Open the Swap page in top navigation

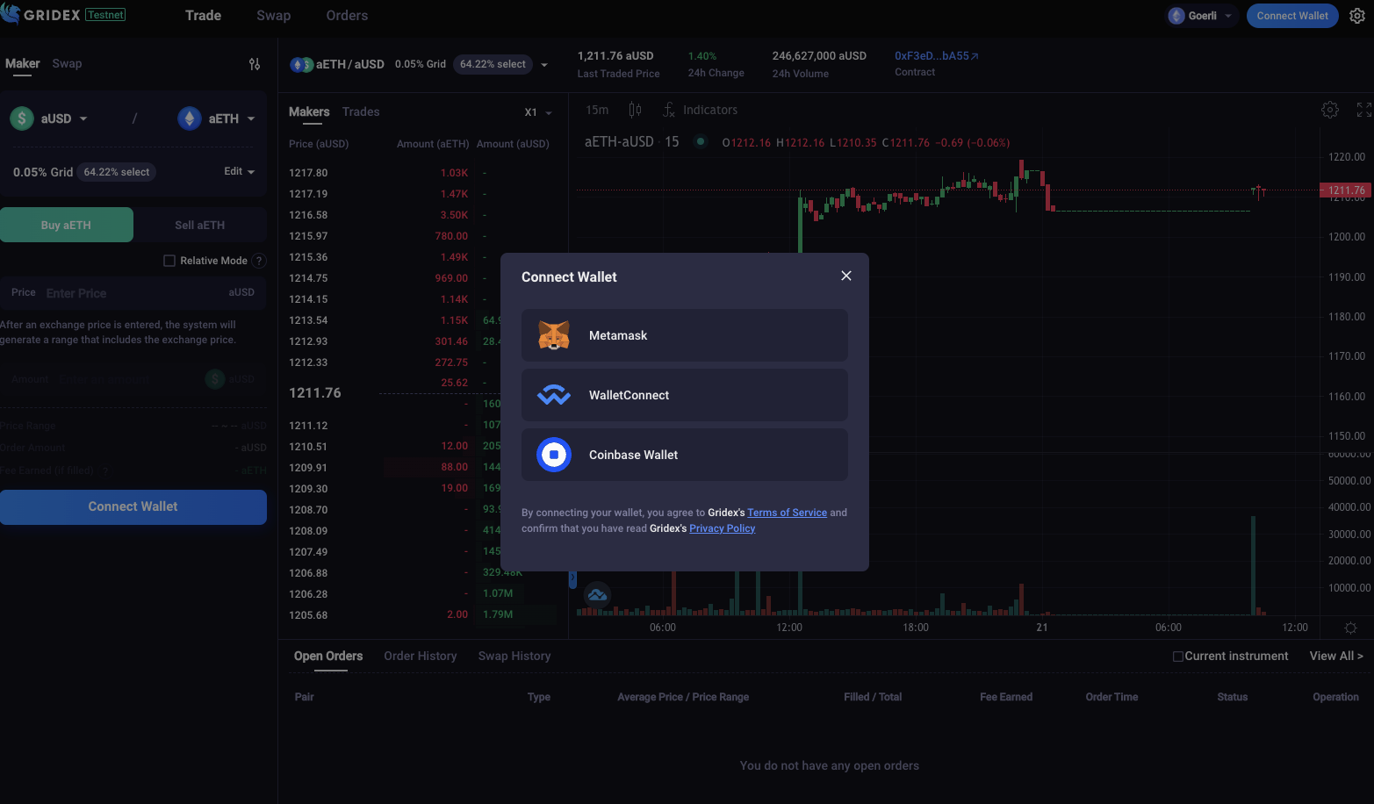click(273, 16)
